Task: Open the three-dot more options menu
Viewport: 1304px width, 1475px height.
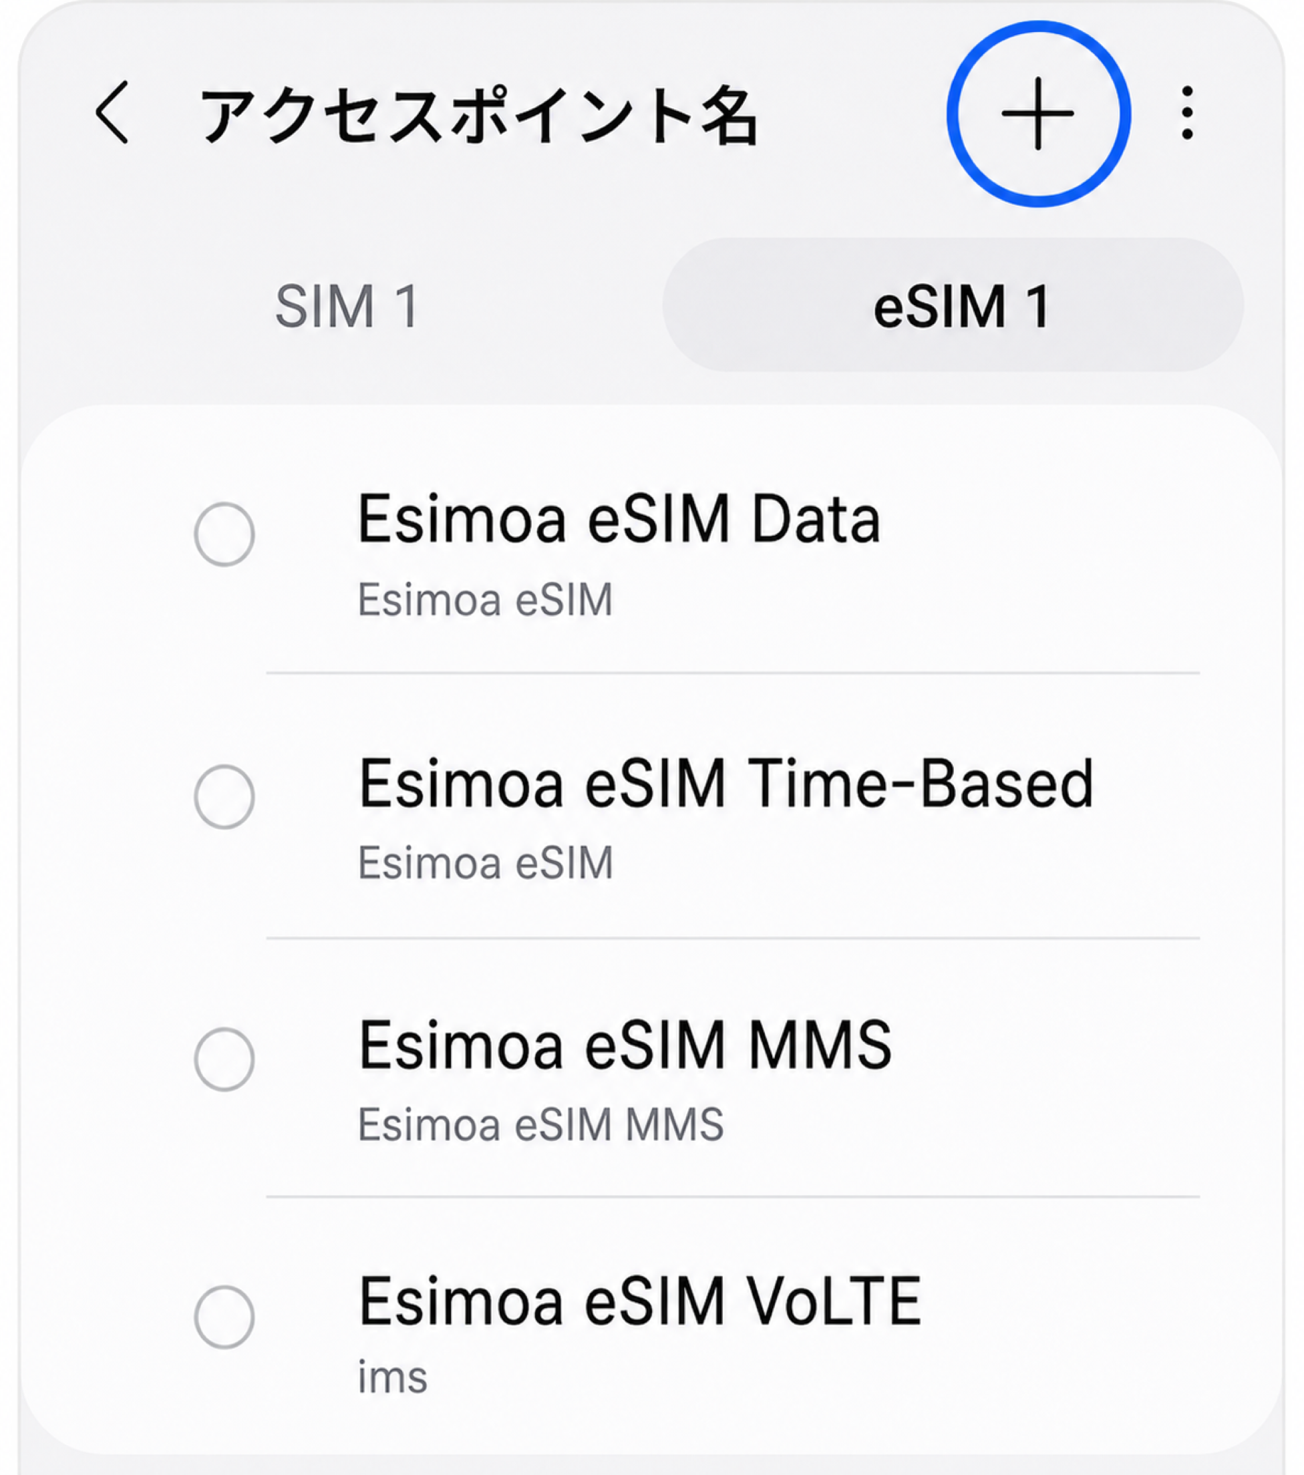Action: tap(1187, 114)
